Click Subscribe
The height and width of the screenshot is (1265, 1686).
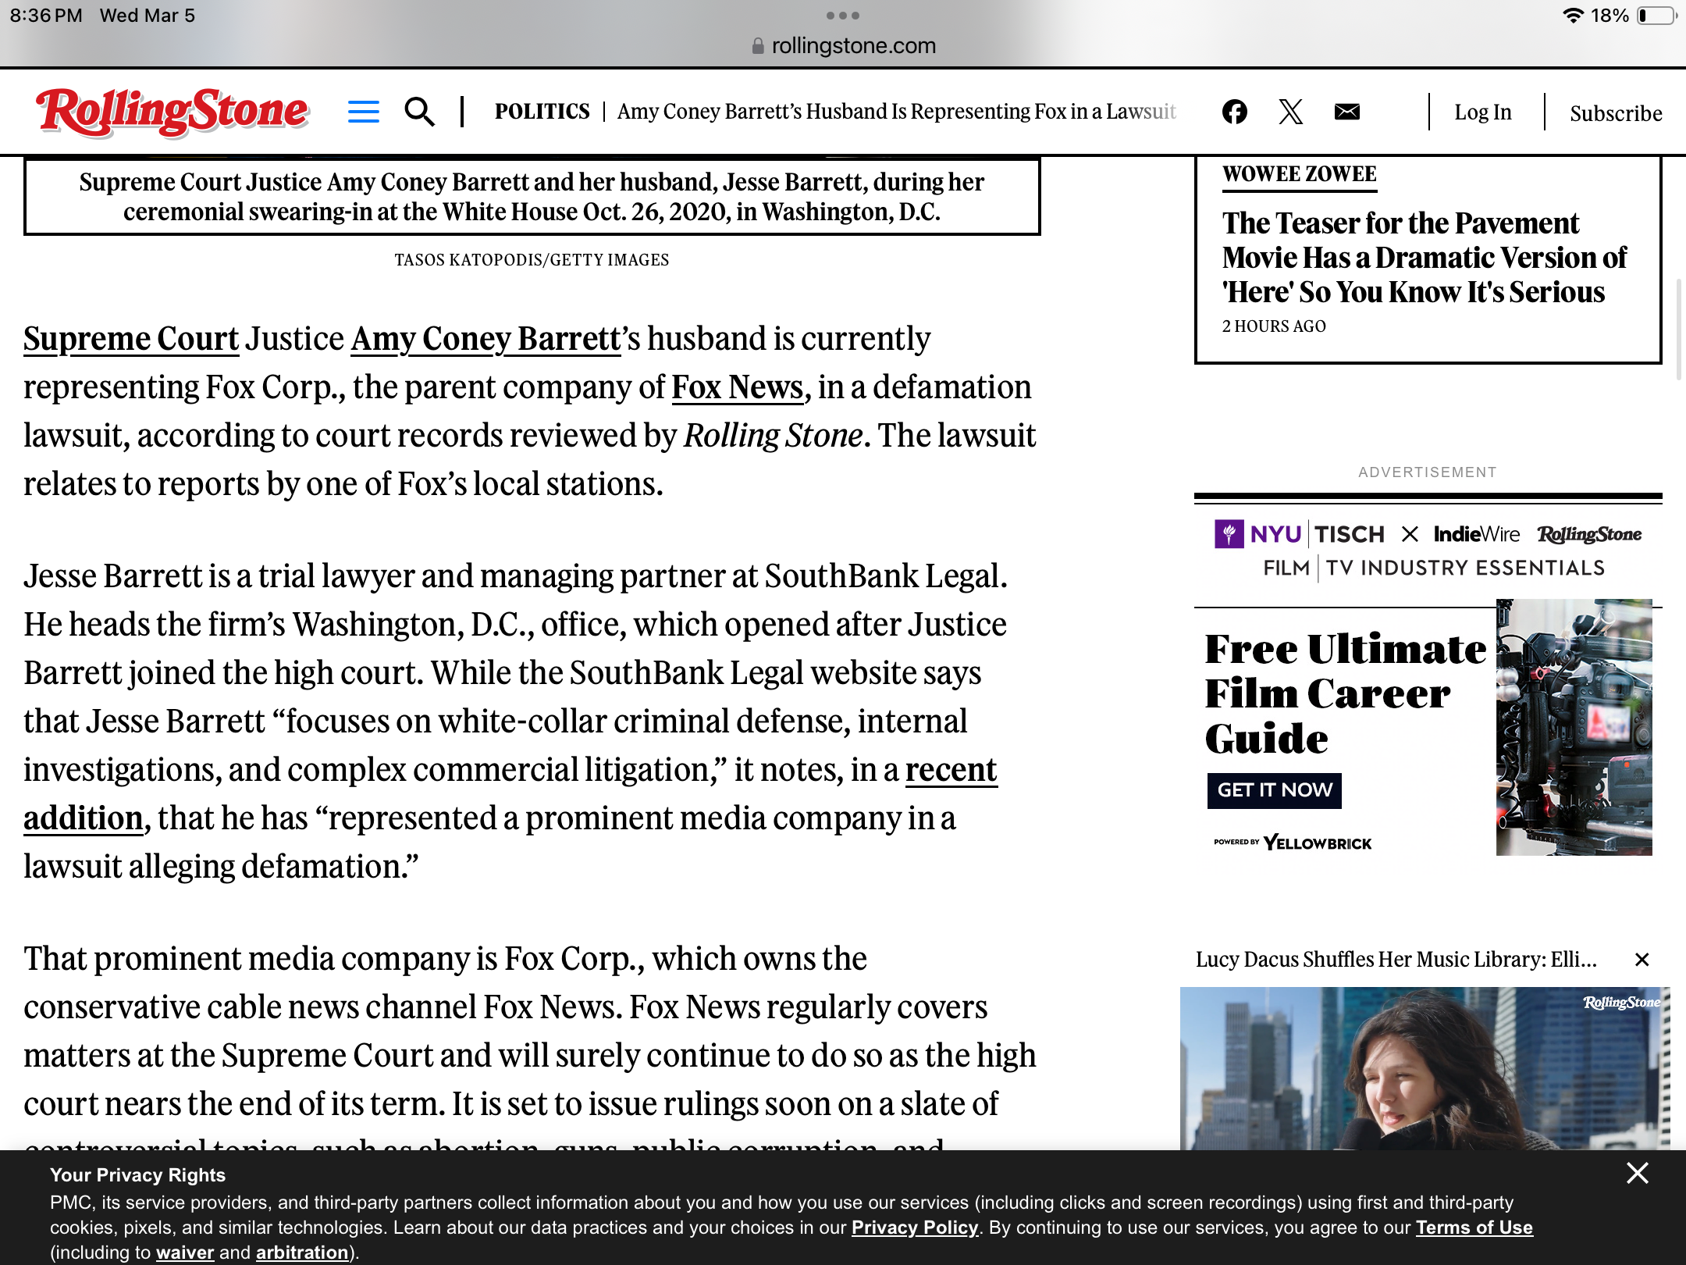pos(1616,113)
